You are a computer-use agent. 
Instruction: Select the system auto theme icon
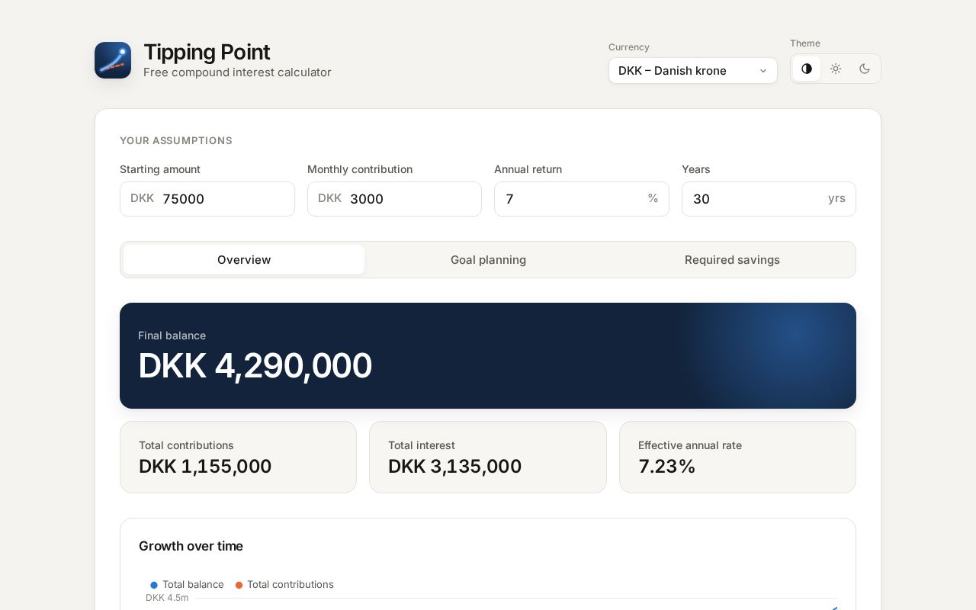tap(807, 69)
